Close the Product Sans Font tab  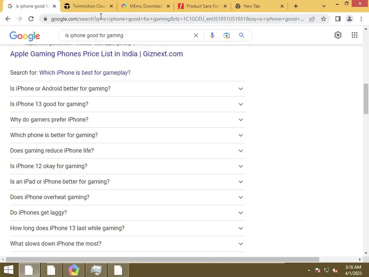(225, 6)
